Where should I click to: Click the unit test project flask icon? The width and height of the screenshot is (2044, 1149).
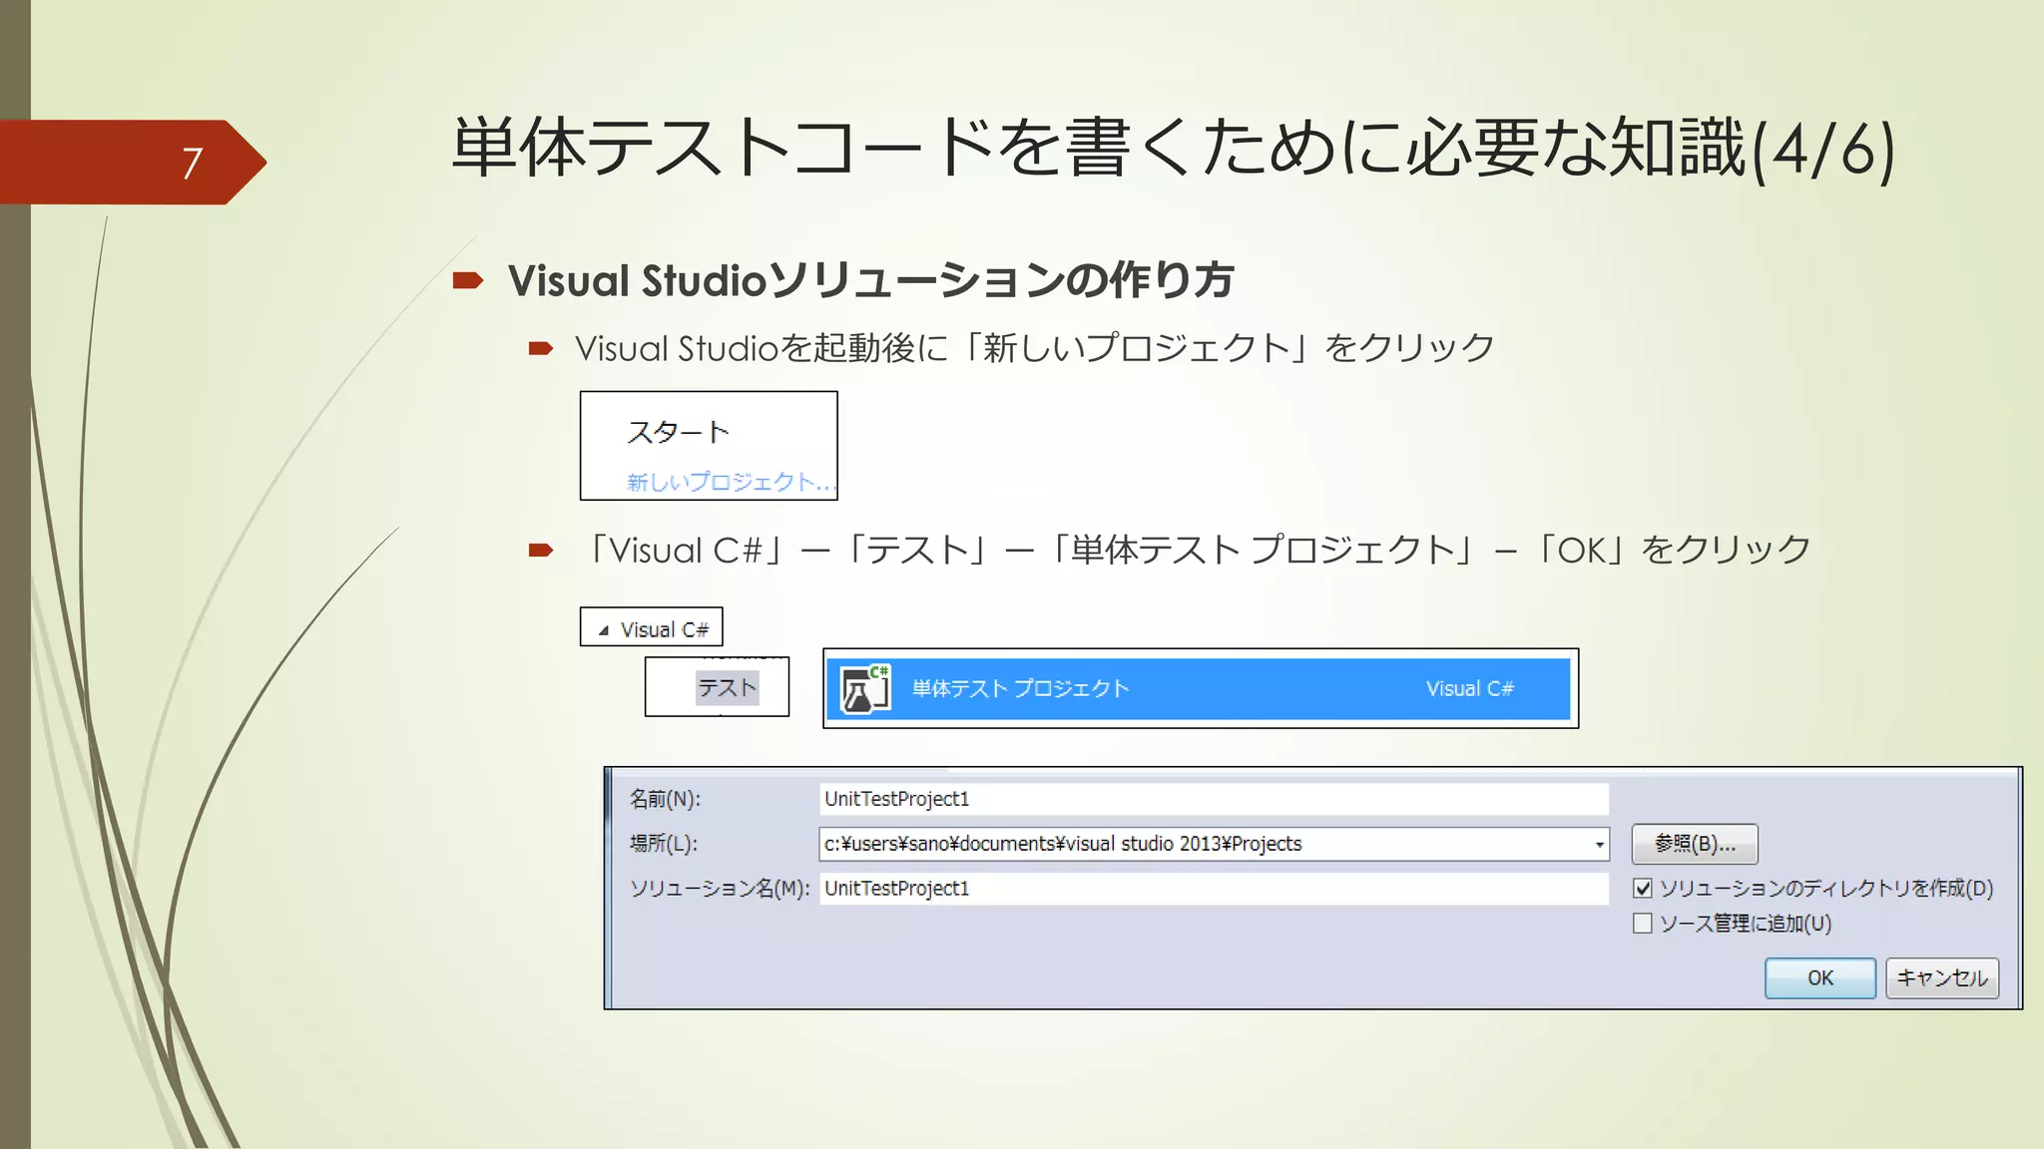tap(865, 688)
